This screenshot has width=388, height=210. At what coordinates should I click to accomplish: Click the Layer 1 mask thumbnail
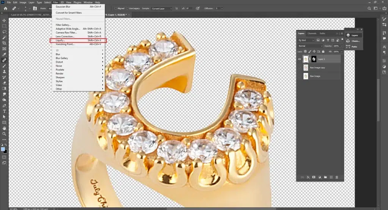(314, 59)
